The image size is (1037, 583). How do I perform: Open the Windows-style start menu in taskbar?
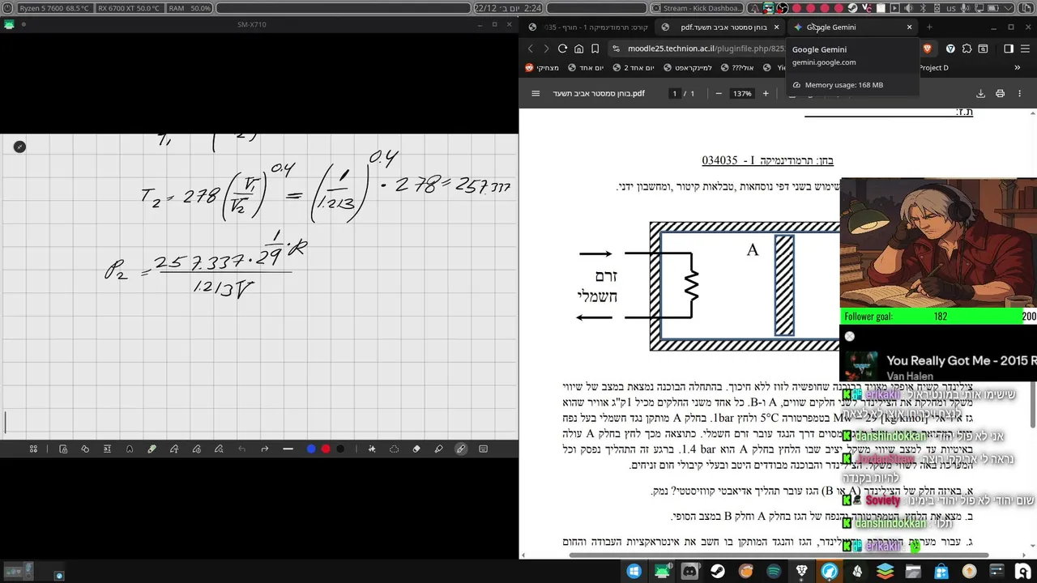634,572
